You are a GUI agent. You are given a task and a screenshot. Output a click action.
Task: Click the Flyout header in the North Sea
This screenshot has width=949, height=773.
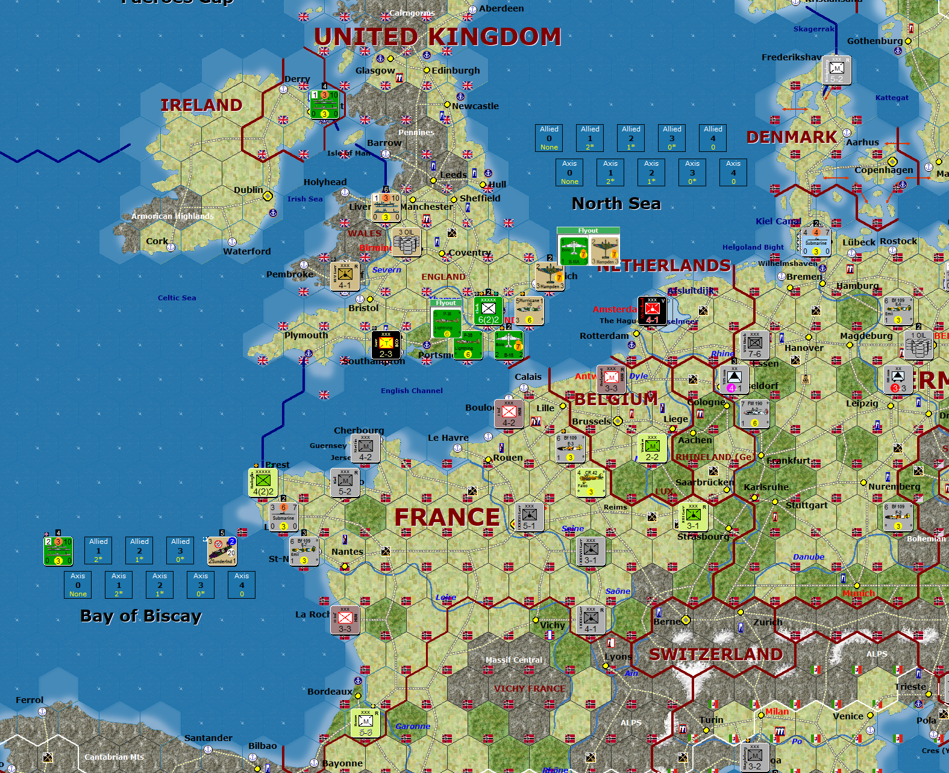pyautogui.click(x=588, y=231)
